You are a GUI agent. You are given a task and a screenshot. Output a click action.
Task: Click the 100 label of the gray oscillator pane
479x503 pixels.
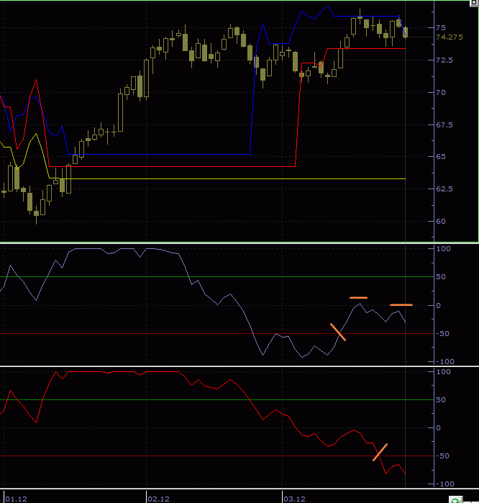443,248
